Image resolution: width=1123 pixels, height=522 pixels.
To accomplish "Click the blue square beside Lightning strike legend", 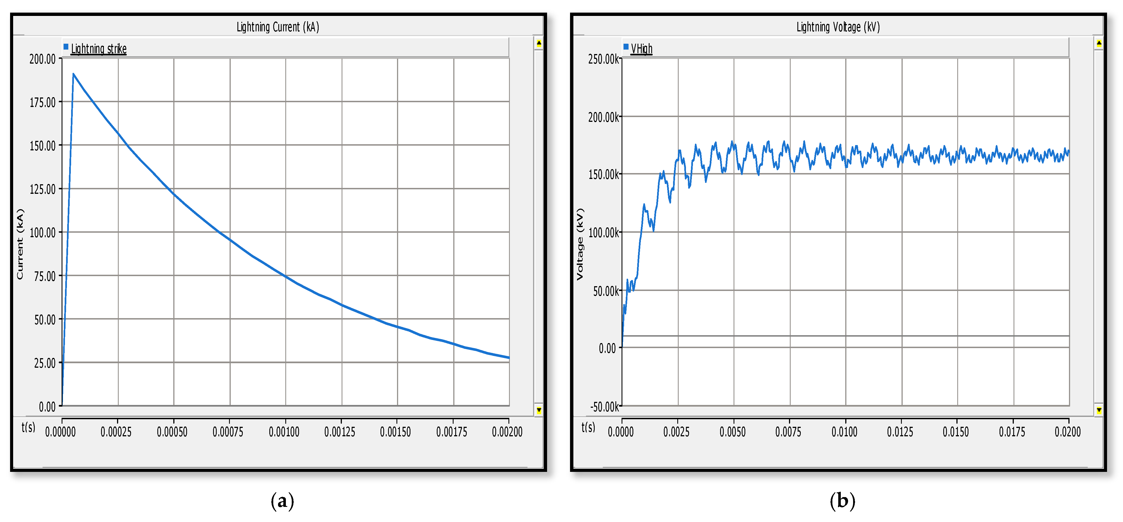I will click(66, 47).
